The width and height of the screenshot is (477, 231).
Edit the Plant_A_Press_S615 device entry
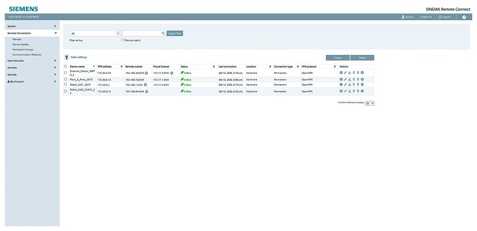pos(345,80)
